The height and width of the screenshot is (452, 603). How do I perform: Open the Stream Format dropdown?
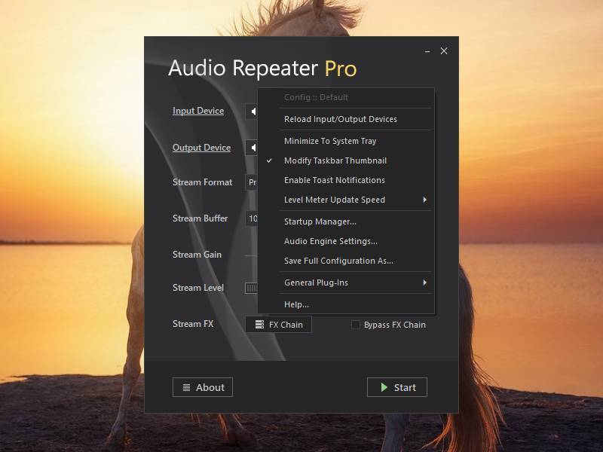pyautogui.click(x=252, y=182)
